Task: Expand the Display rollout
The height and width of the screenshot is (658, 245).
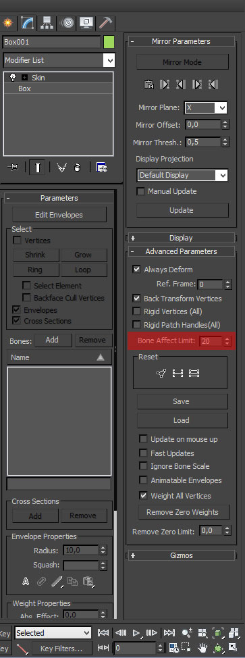Action: 180,238
